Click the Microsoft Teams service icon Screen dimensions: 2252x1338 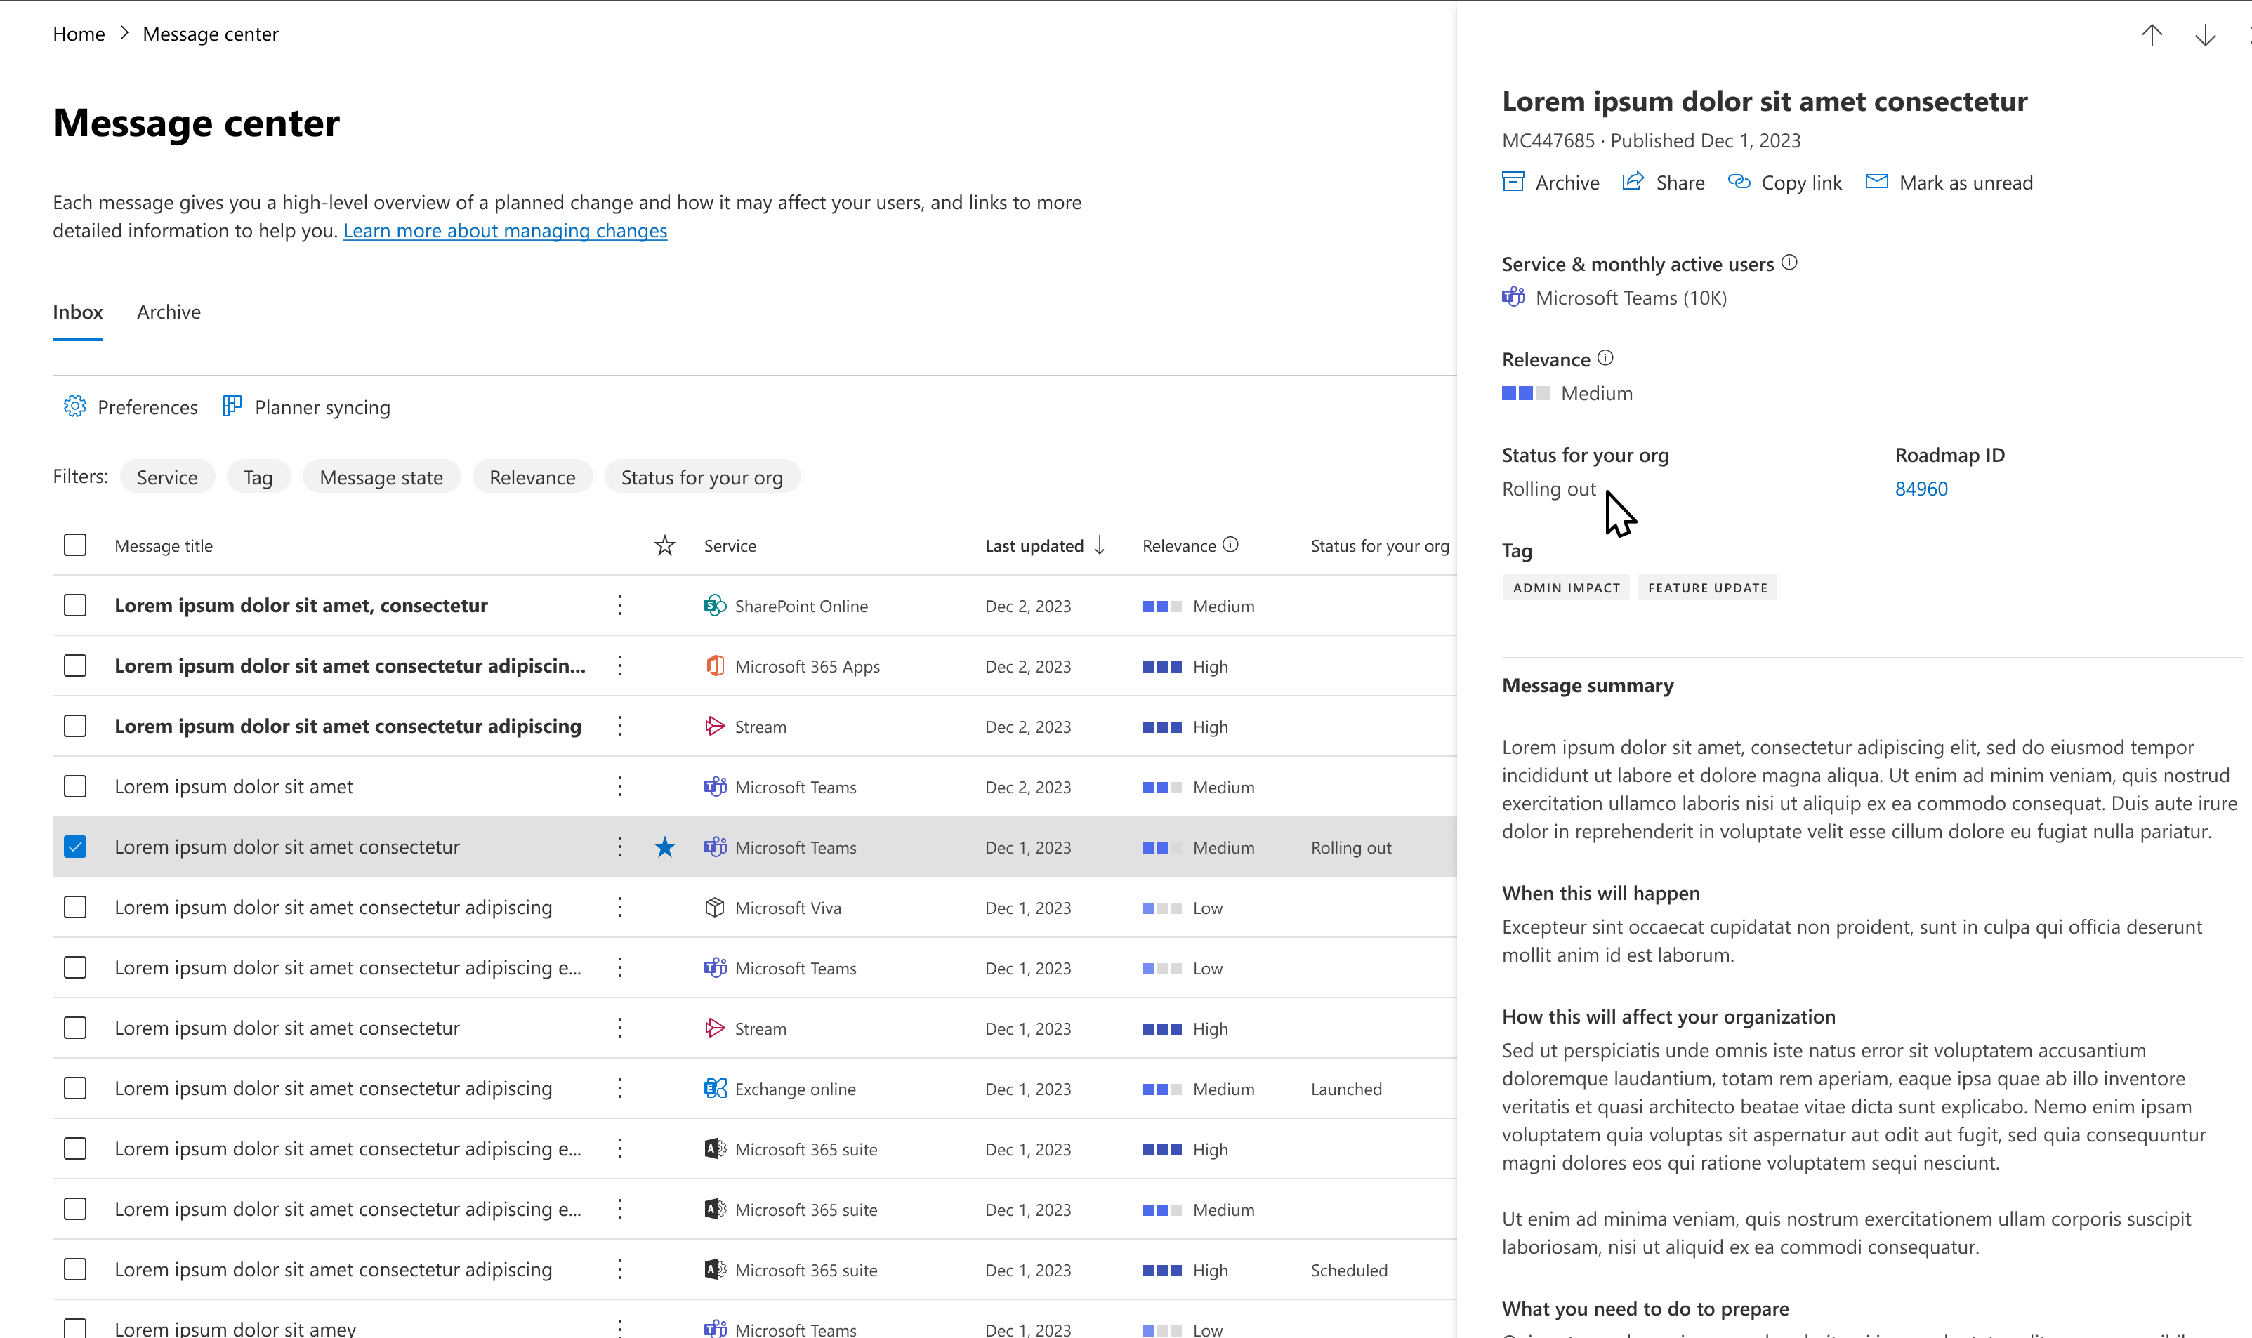tap(1515, 298)
